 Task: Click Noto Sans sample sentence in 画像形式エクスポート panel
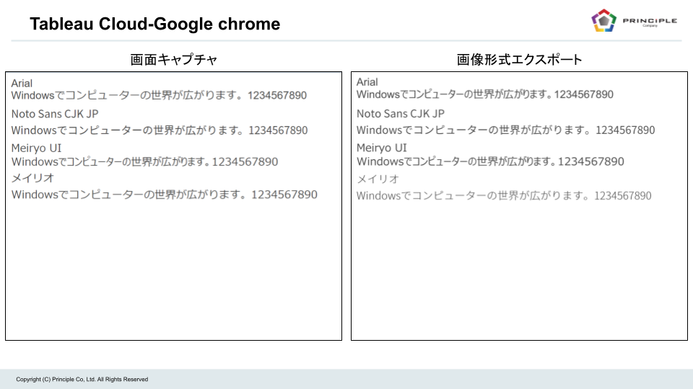pos(505,130)
